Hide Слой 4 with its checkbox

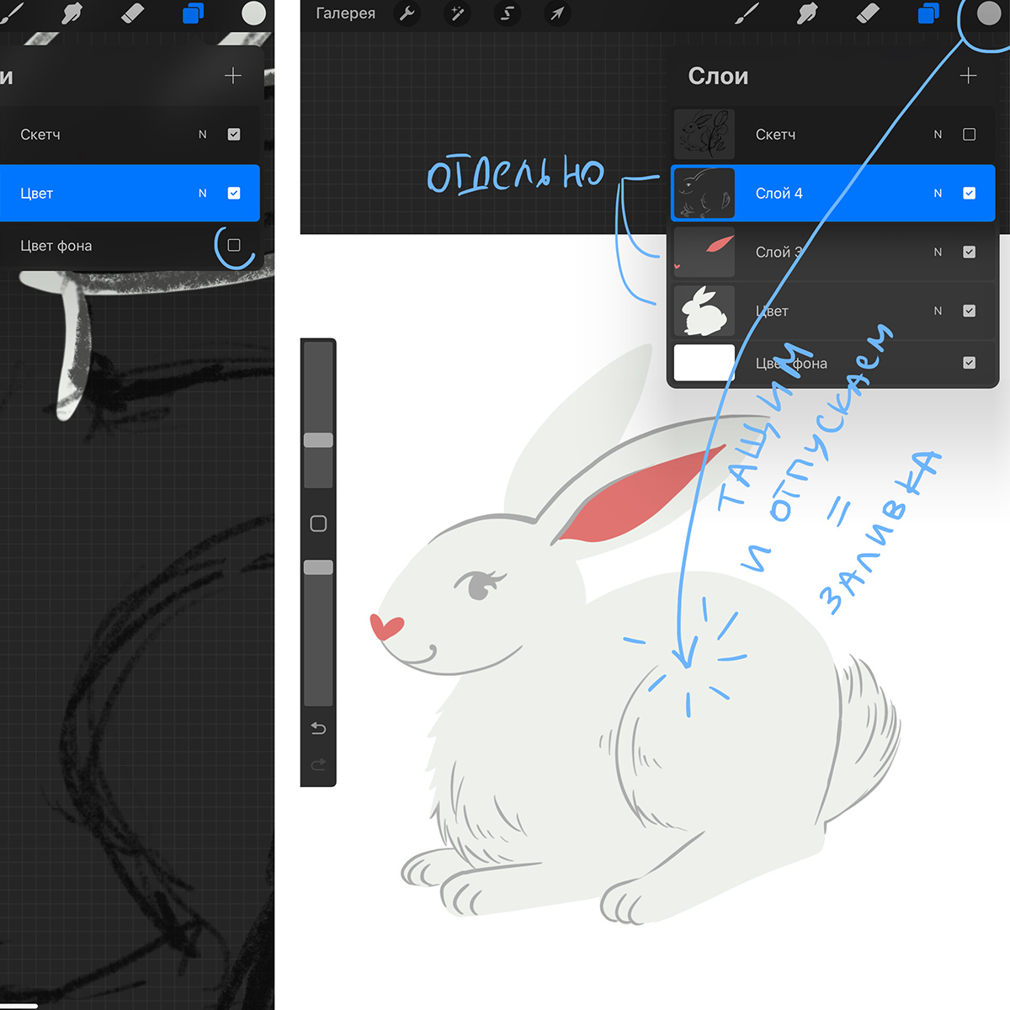click(x=970, y=194)
